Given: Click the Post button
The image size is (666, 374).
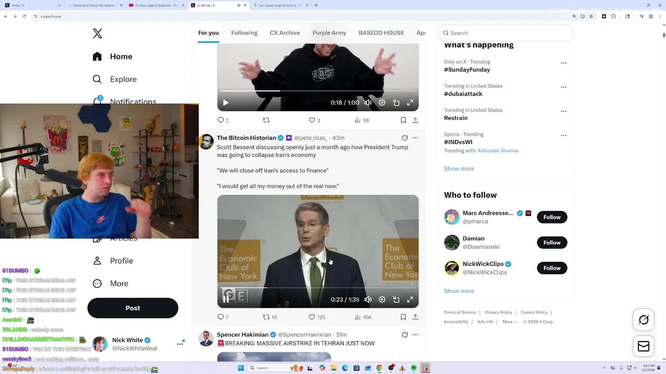Looking at the screenshot, I should click(133, 308).
